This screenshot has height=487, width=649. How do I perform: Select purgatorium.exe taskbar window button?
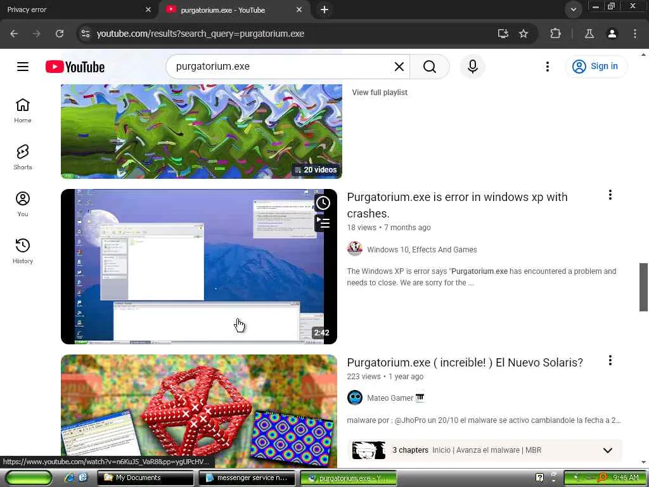(348, 478)
